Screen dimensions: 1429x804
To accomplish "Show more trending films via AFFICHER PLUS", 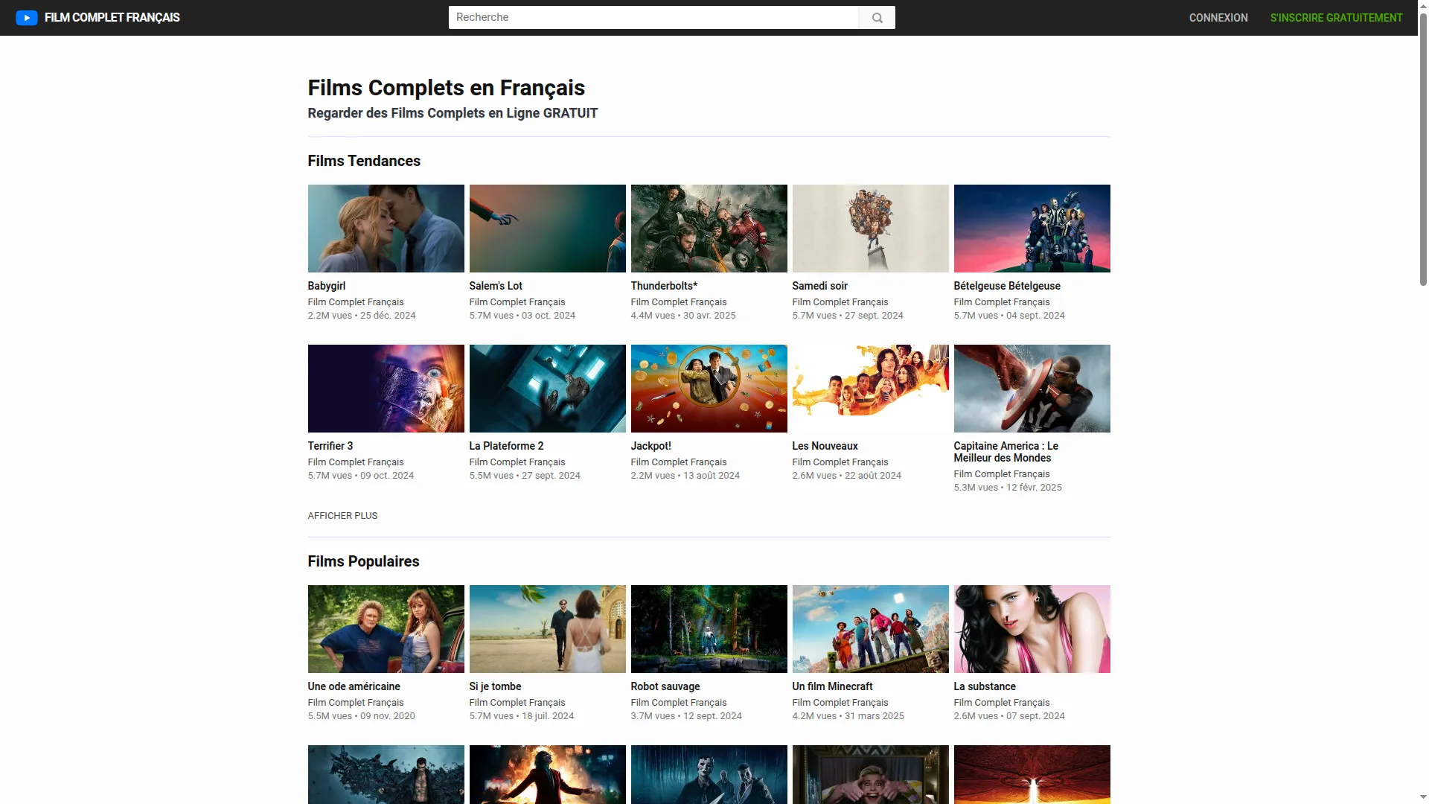I will (x=342, y=516).
